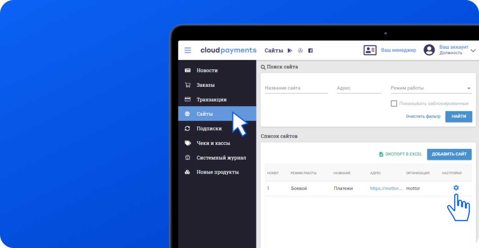
Task: Click the Excel file icon
Action: (381, 154)
